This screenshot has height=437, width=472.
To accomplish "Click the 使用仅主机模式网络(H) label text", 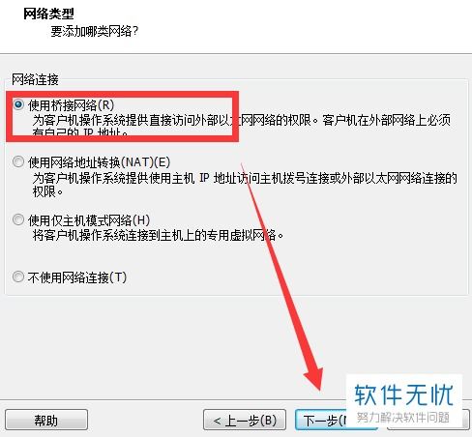I will pyautogui.click(x=89, y=220).
